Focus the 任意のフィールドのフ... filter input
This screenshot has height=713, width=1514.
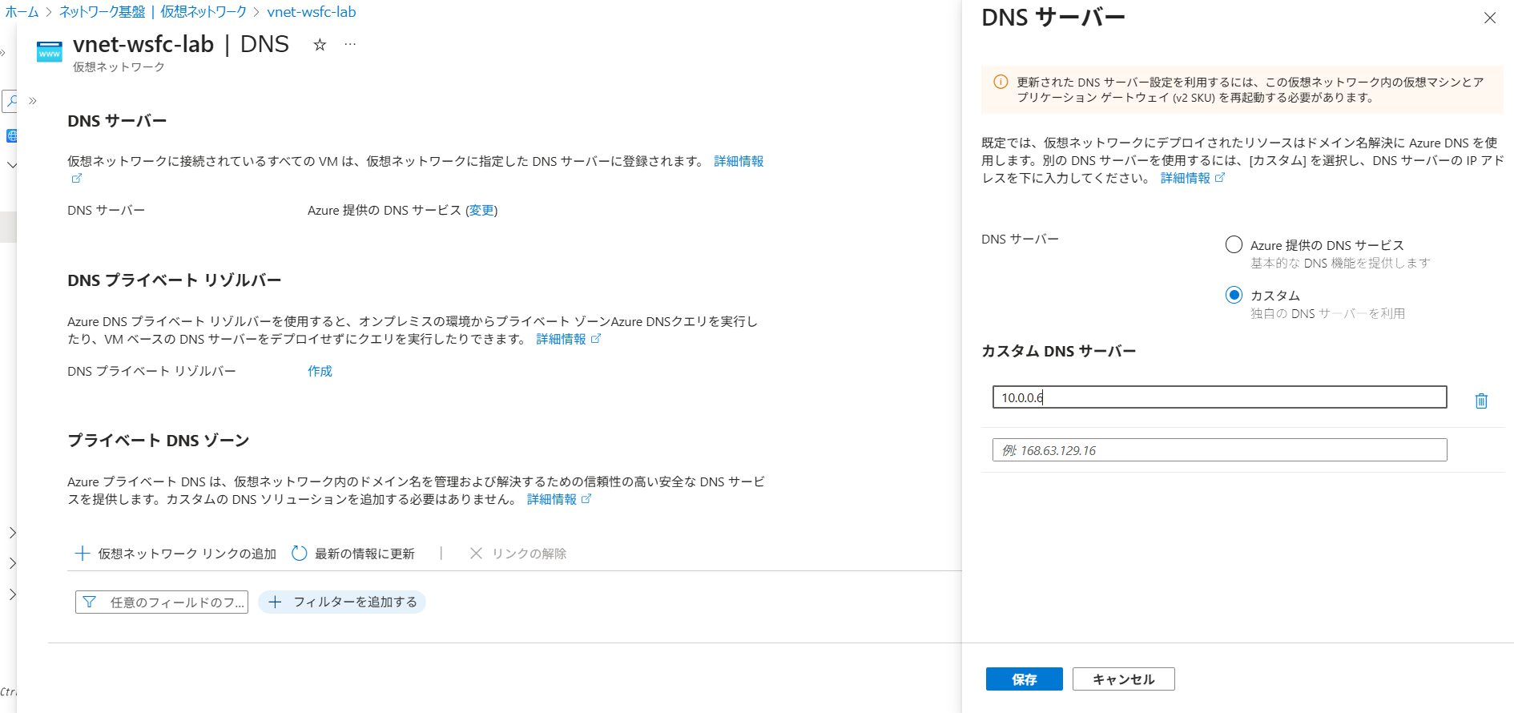coord(162,602)
